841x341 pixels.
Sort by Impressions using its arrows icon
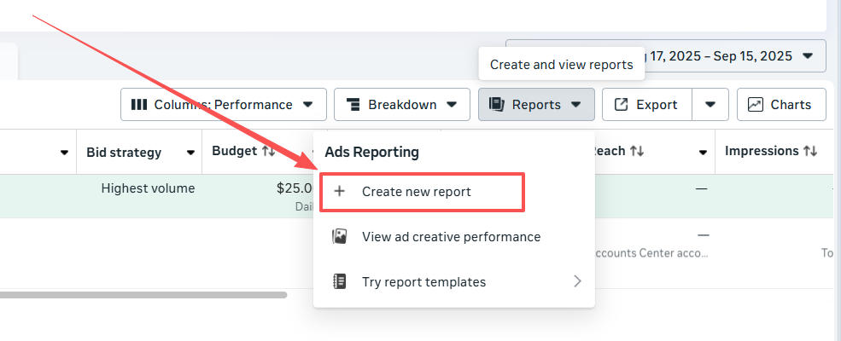tap(810, 152)
